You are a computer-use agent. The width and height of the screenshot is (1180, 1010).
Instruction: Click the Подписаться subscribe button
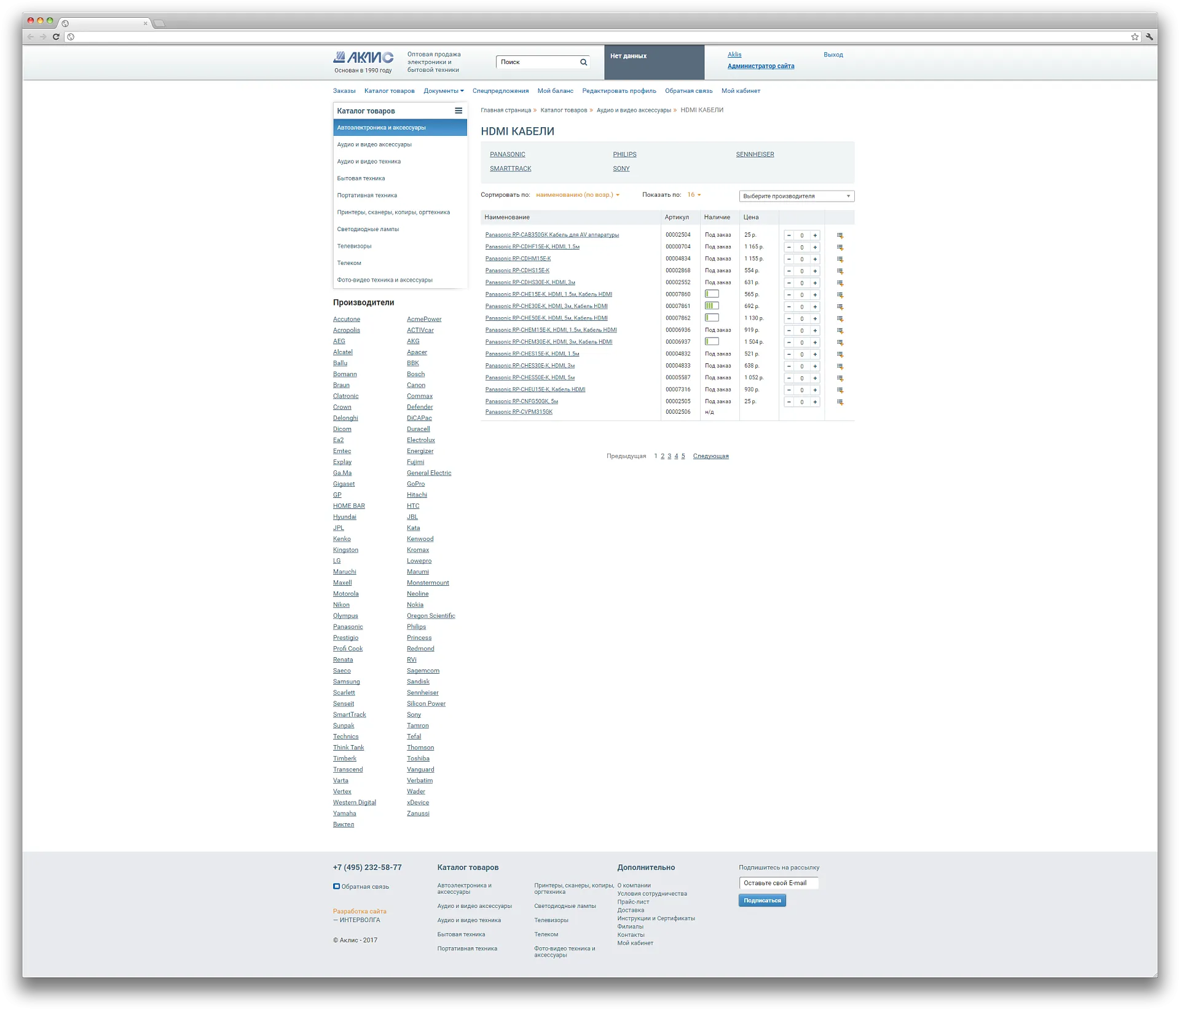(762, 901)
